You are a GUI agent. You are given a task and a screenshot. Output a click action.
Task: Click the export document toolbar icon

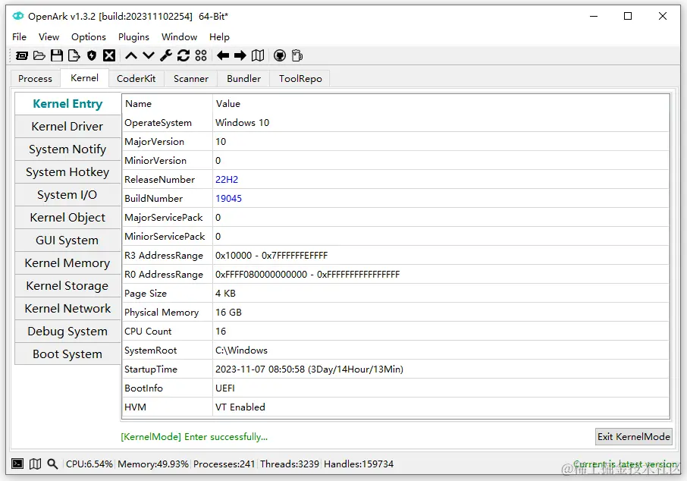[74, 55]
